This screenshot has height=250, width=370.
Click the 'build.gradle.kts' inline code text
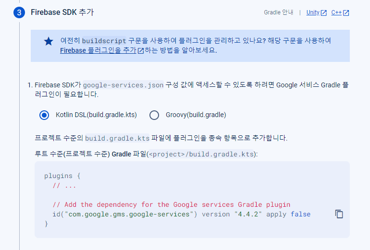(x=117, y=138)
